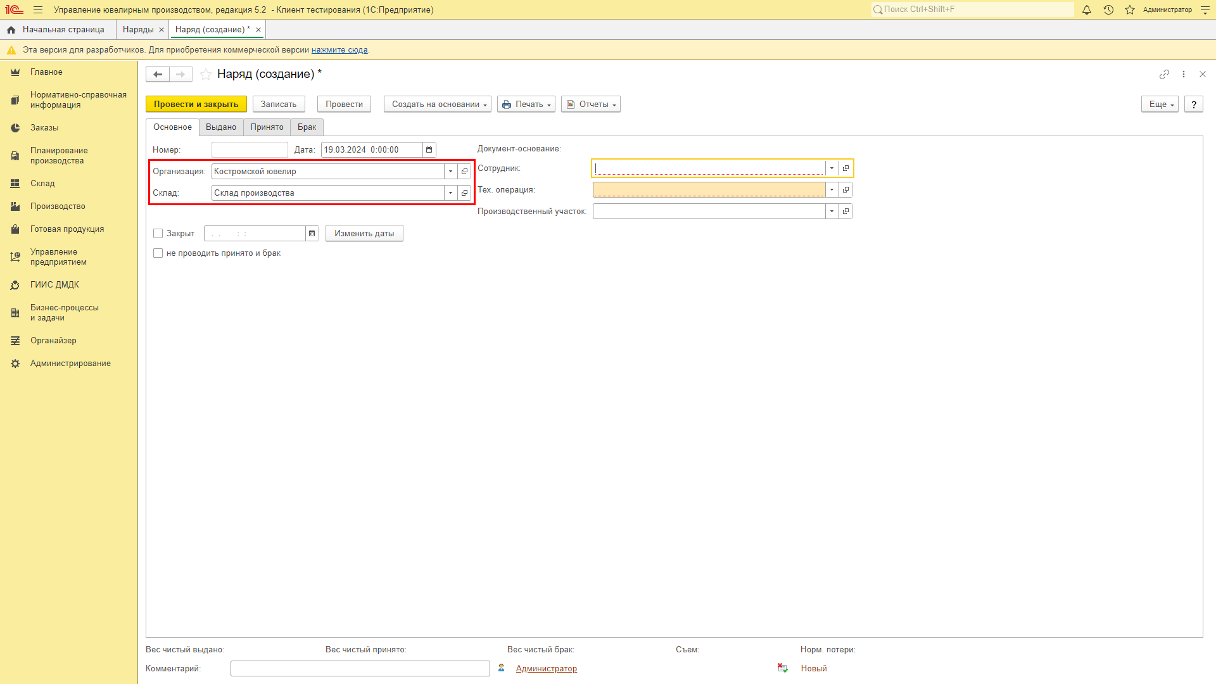Open the Склад record via open icon
The image size is (1216, 684).
464,193
